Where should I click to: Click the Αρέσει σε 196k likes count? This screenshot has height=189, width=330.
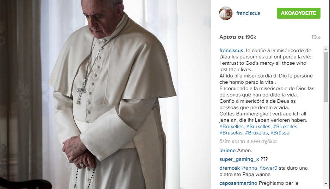coord(238,37)
